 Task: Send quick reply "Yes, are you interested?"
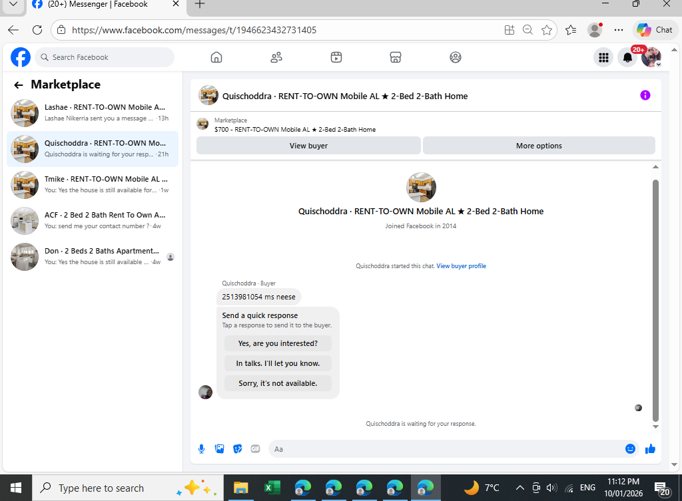click(278, 343)
